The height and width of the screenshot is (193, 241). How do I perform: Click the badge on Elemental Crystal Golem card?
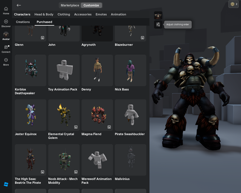76,127
